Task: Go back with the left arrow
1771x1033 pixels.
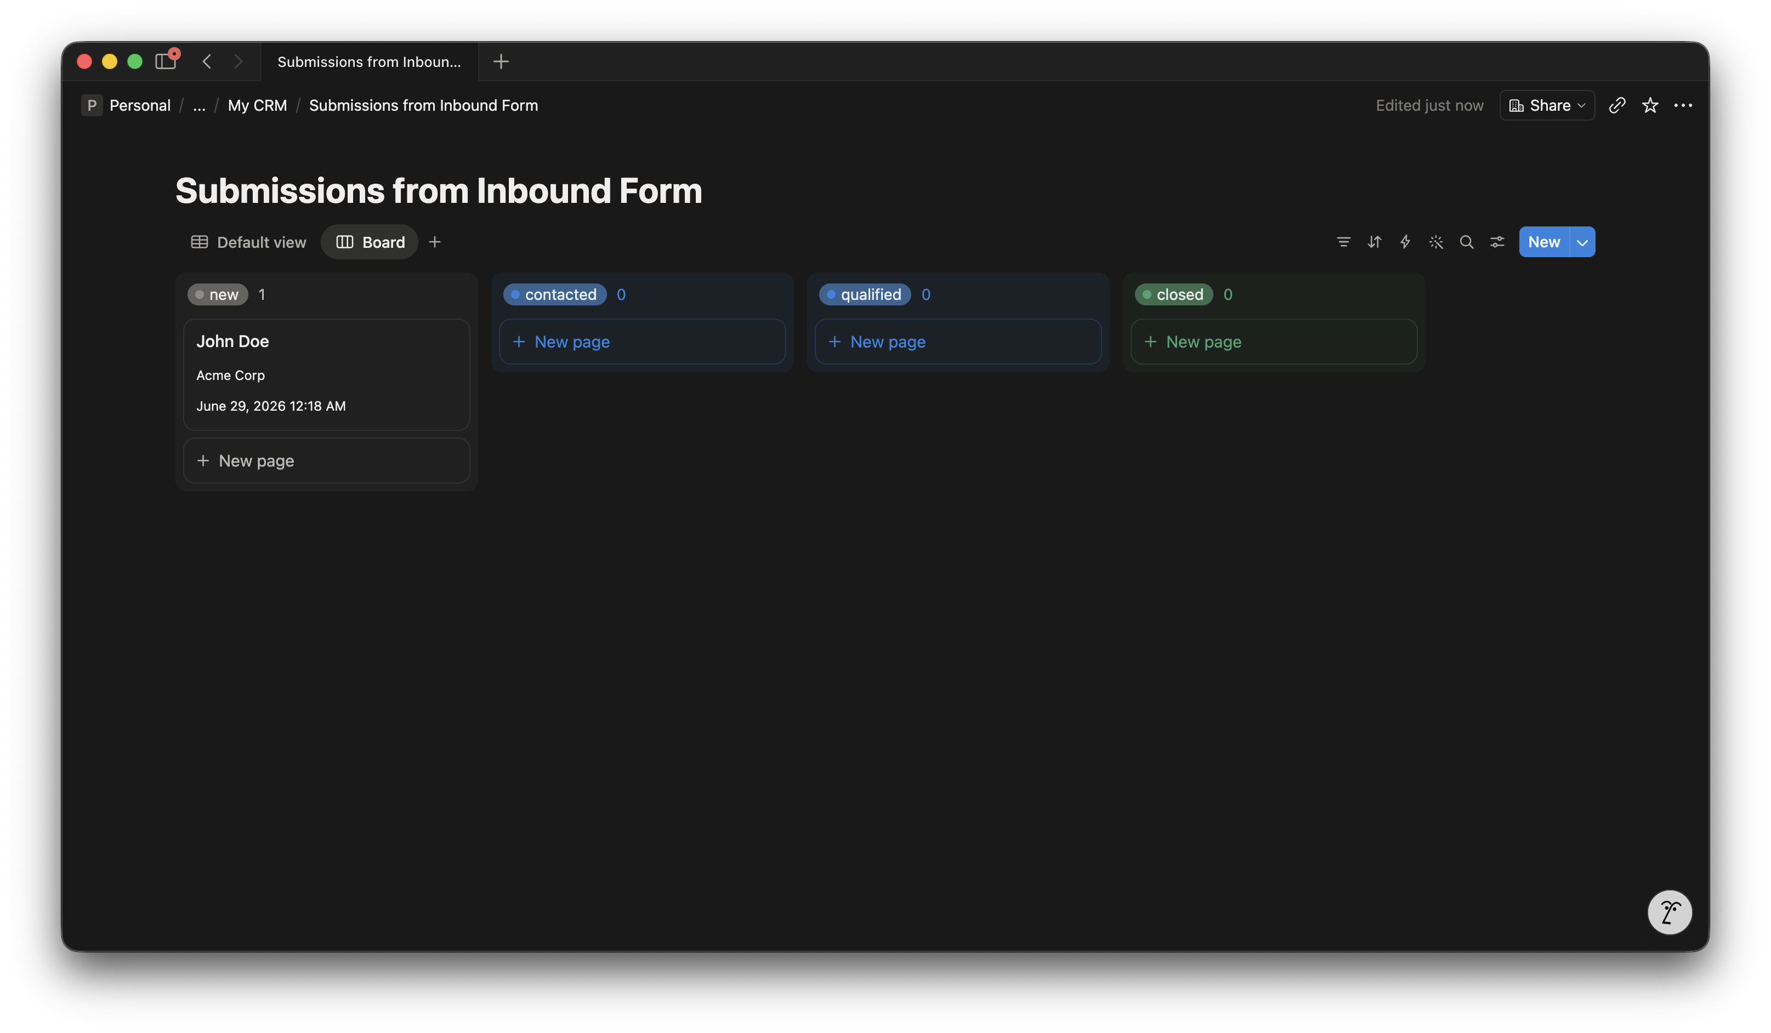Action: [x=207, y=61]
